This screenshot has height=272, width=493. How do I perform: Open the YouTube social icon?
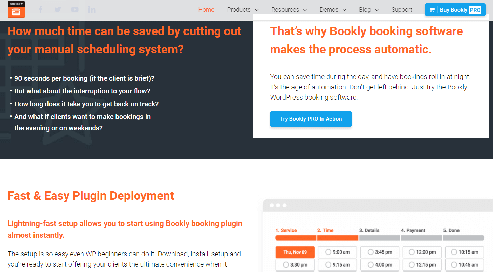[75, 10]
